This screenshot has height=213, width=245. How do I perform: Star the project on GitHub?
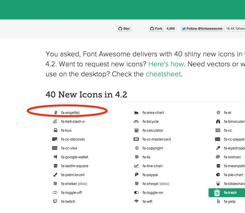[124, 29]
